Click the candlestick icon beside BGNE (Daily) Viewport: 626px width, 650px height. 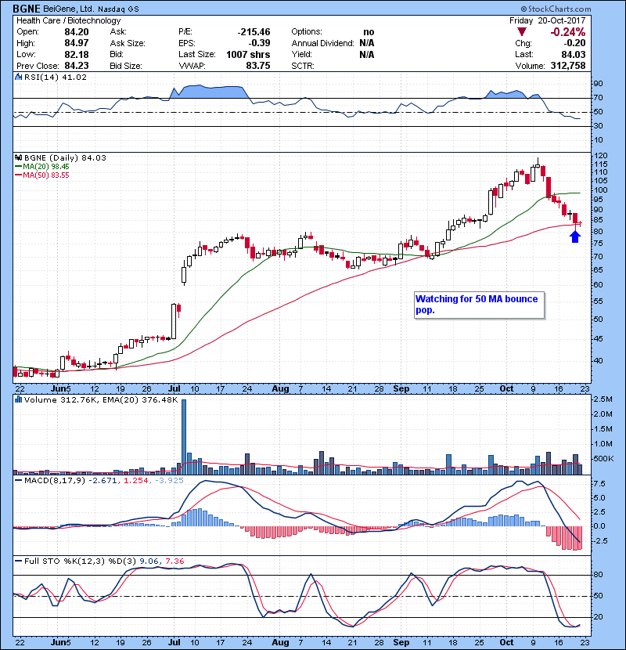pyautogui.click(x=18, y=157)
